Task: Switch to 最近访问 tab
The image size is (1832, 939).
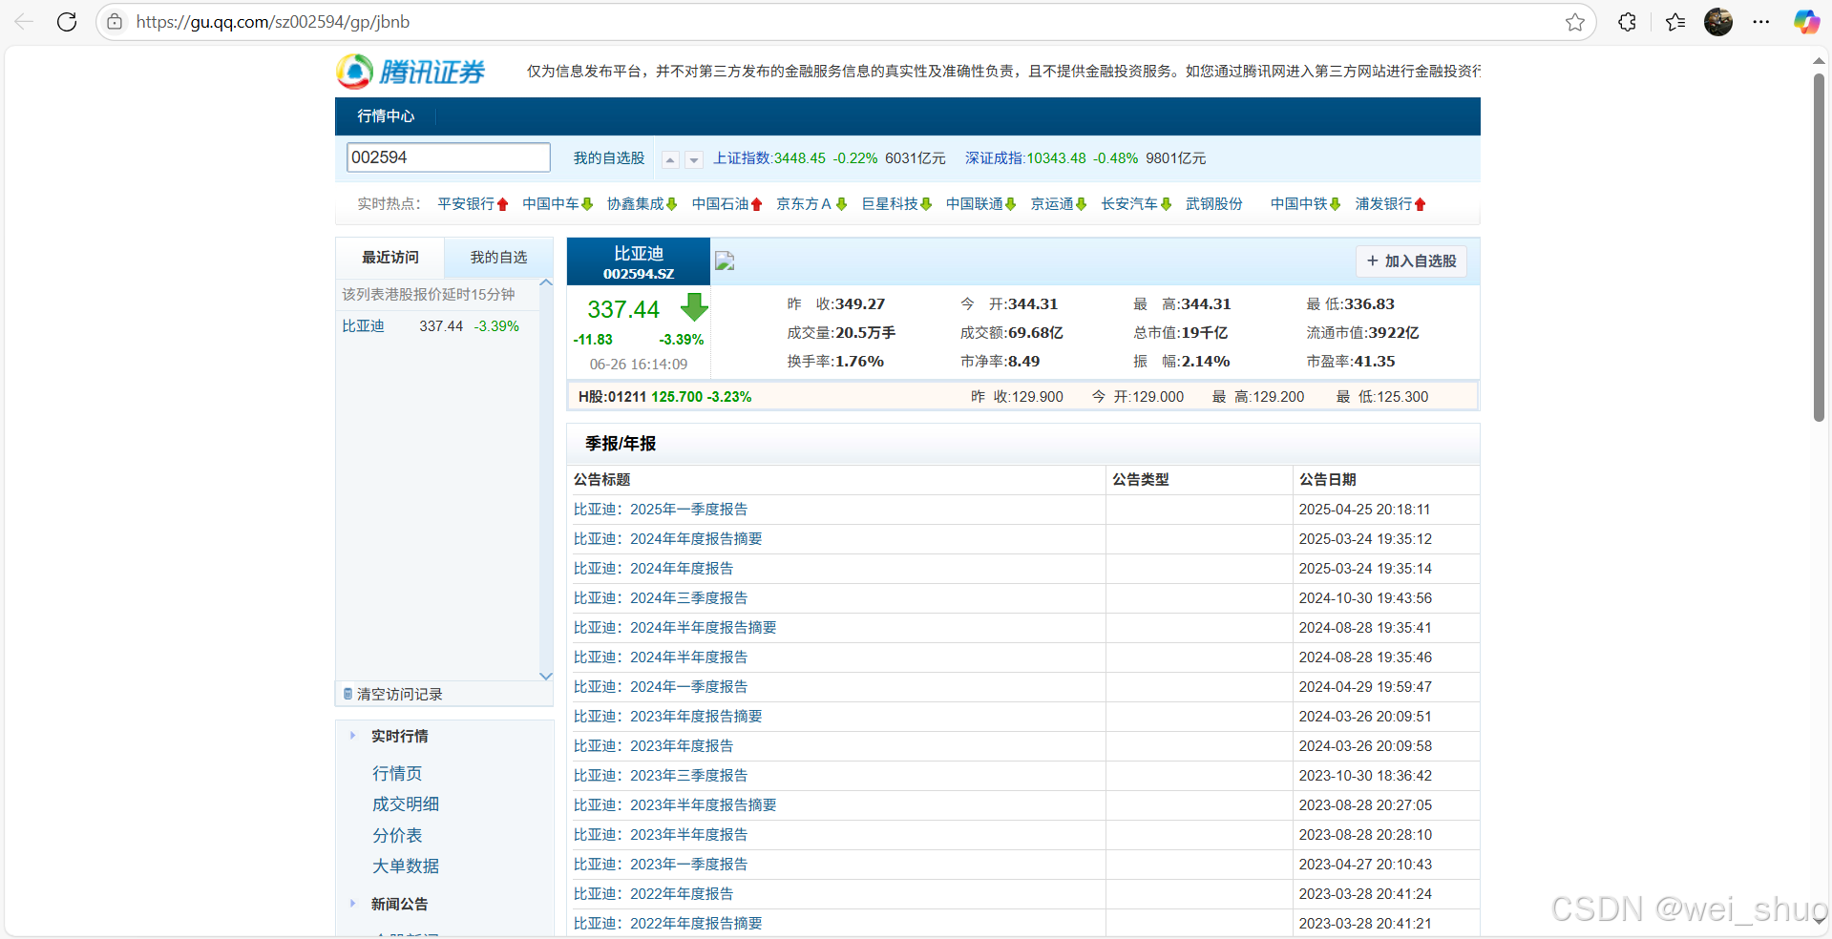Action: coord(390,258)
